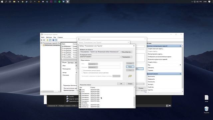Switch to the Общие запросы tab
The width and height of the screenshot is (213, 120).
click(85, 60)
